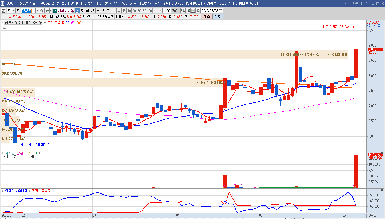Click the duplicate window icon in title bar
The height and width of the screenshot is (219, 385).
click(x=352, y=3)
